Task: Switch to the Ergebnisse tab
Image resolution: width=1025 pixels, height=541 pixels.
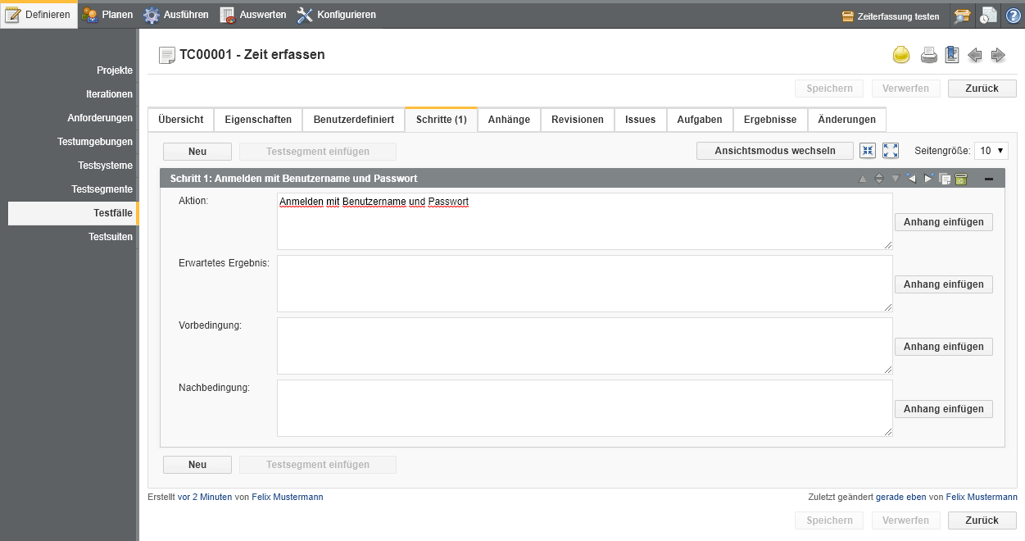Action: click(x=770, y=120)
